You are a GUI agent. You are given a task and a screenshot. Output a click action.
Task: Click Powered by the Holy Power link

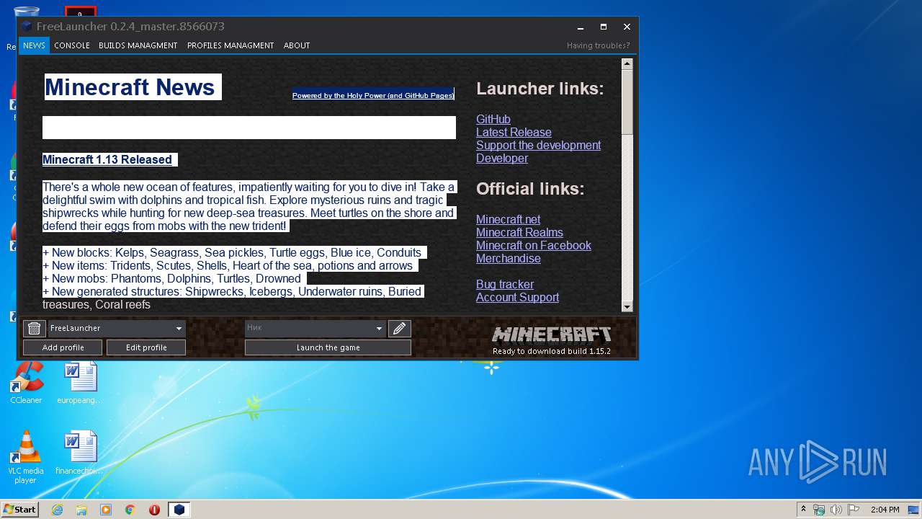point(373,95)
